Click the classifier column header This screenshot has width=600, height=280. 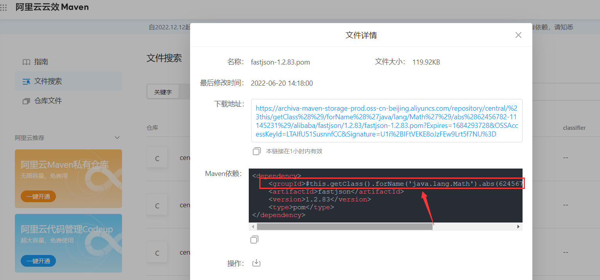coord(574,128)
